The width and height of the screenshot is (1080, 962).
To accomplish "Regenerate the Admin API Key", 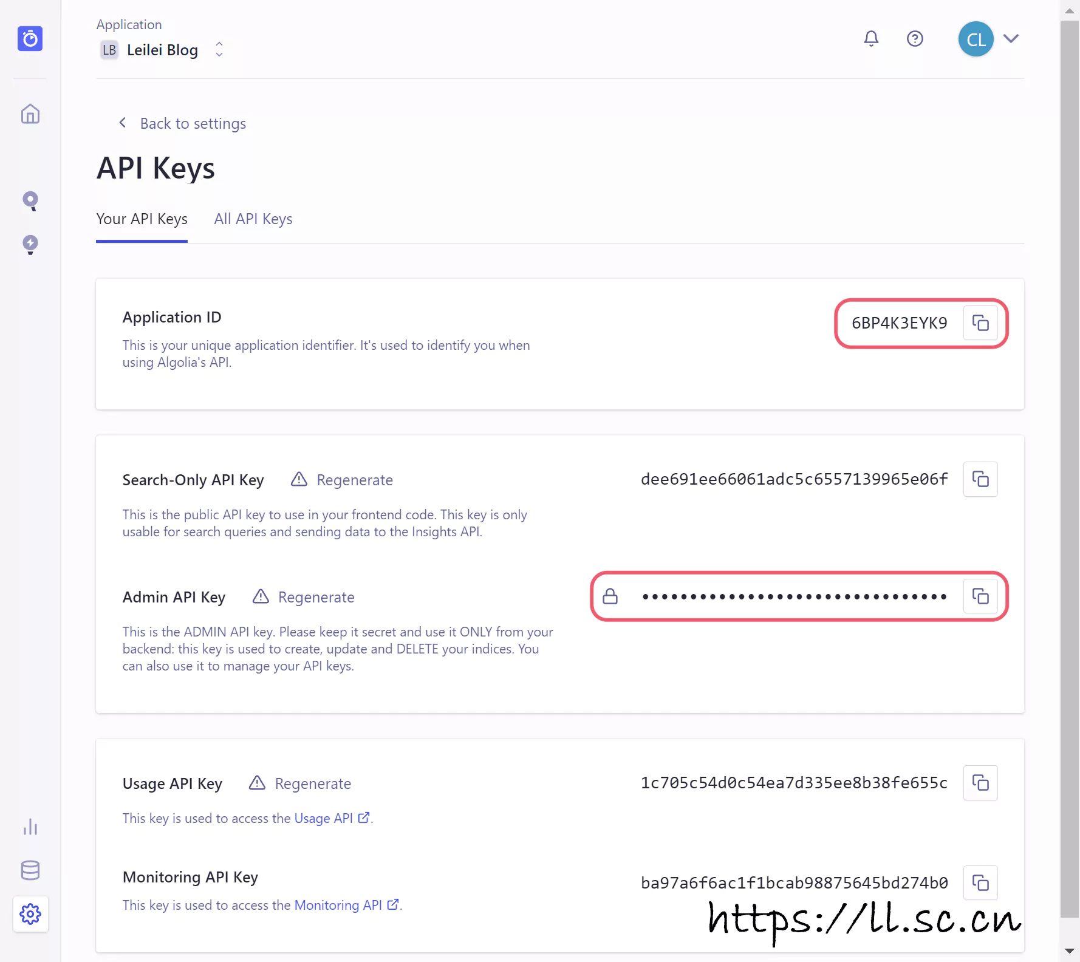I will 316,598.
